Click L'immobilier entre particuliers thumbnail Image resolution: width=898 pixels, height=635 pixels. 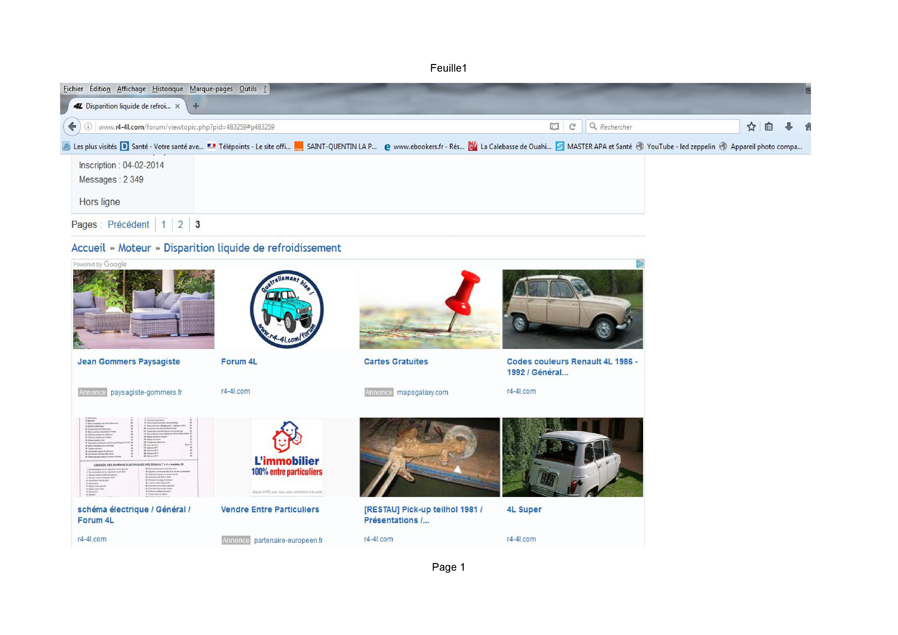point(287,457)
